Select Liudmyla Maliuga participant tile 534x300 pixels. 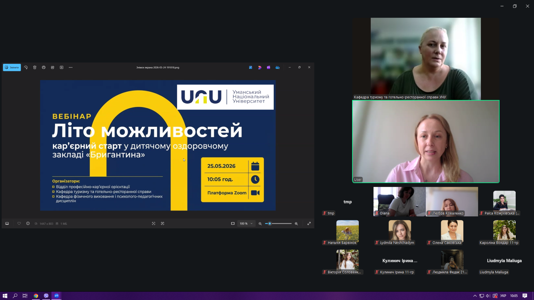(x=504, y=261)
